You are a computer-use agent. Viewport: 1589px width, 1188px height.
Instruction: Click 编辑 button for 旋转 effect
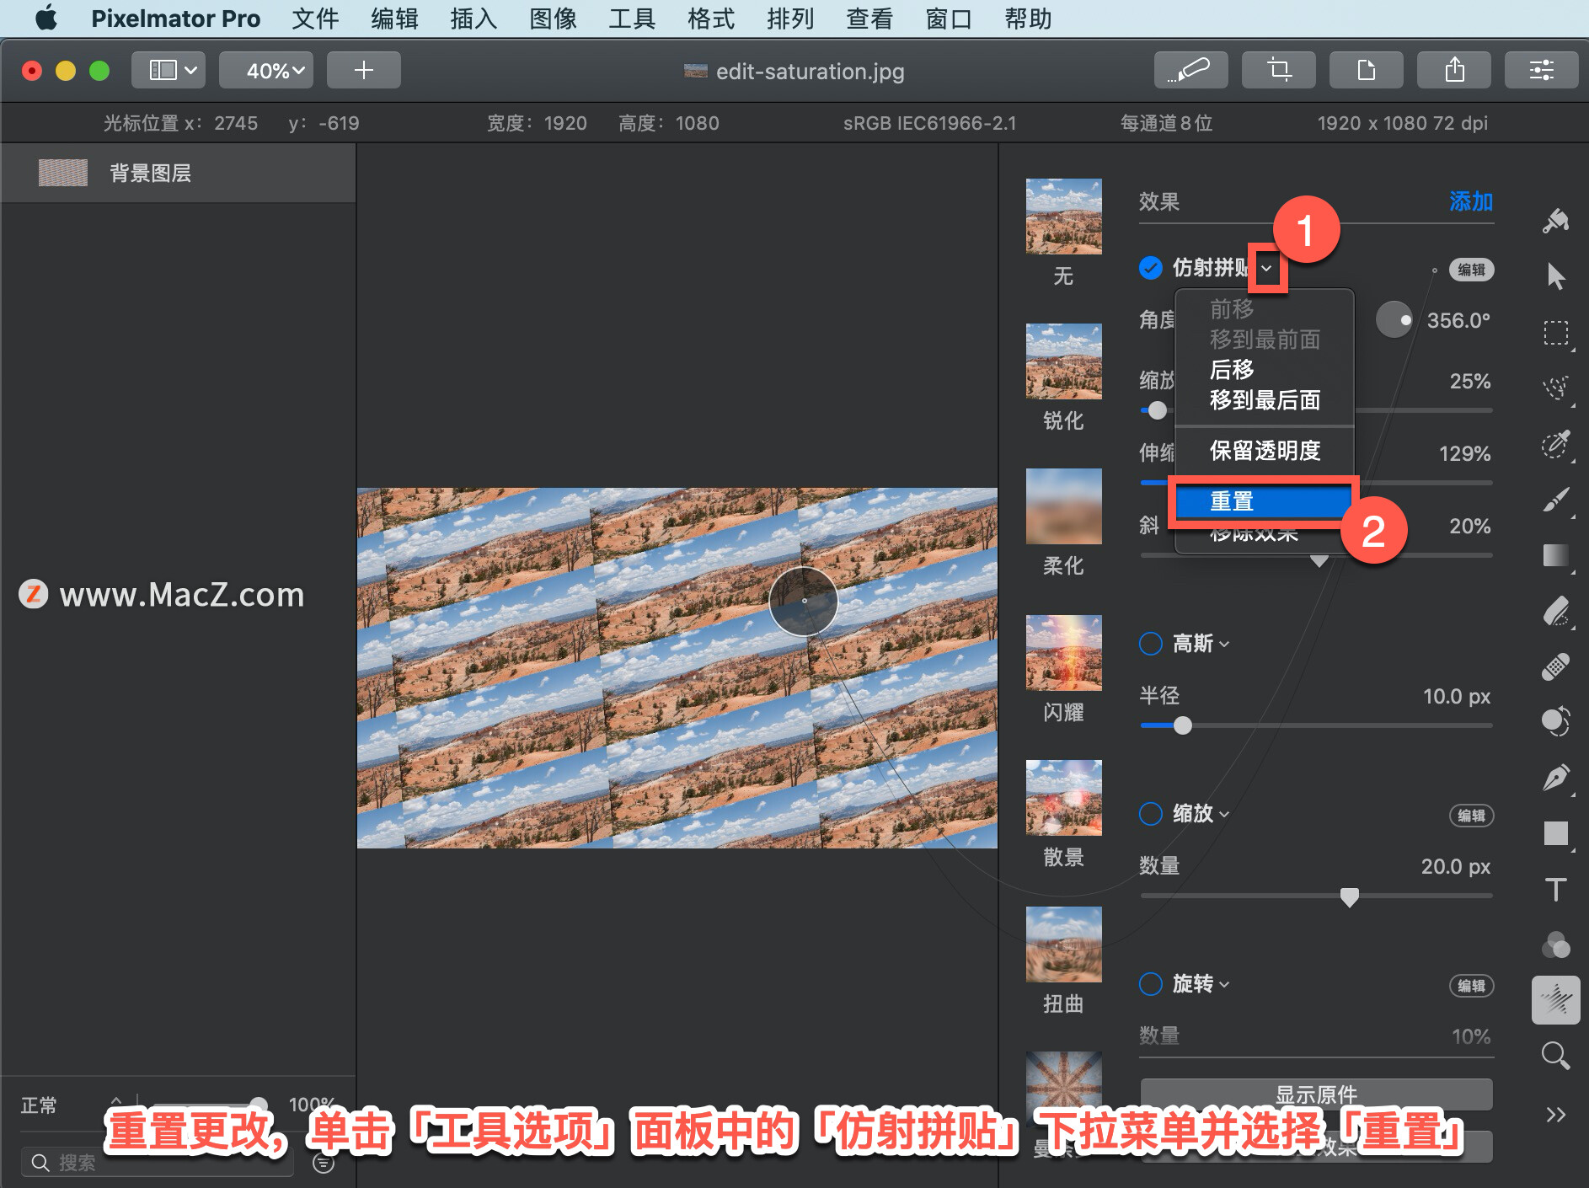click(1471, 986)
